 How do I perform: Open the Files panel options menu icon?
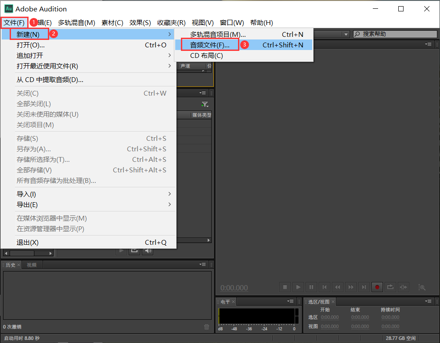[202, 93]
